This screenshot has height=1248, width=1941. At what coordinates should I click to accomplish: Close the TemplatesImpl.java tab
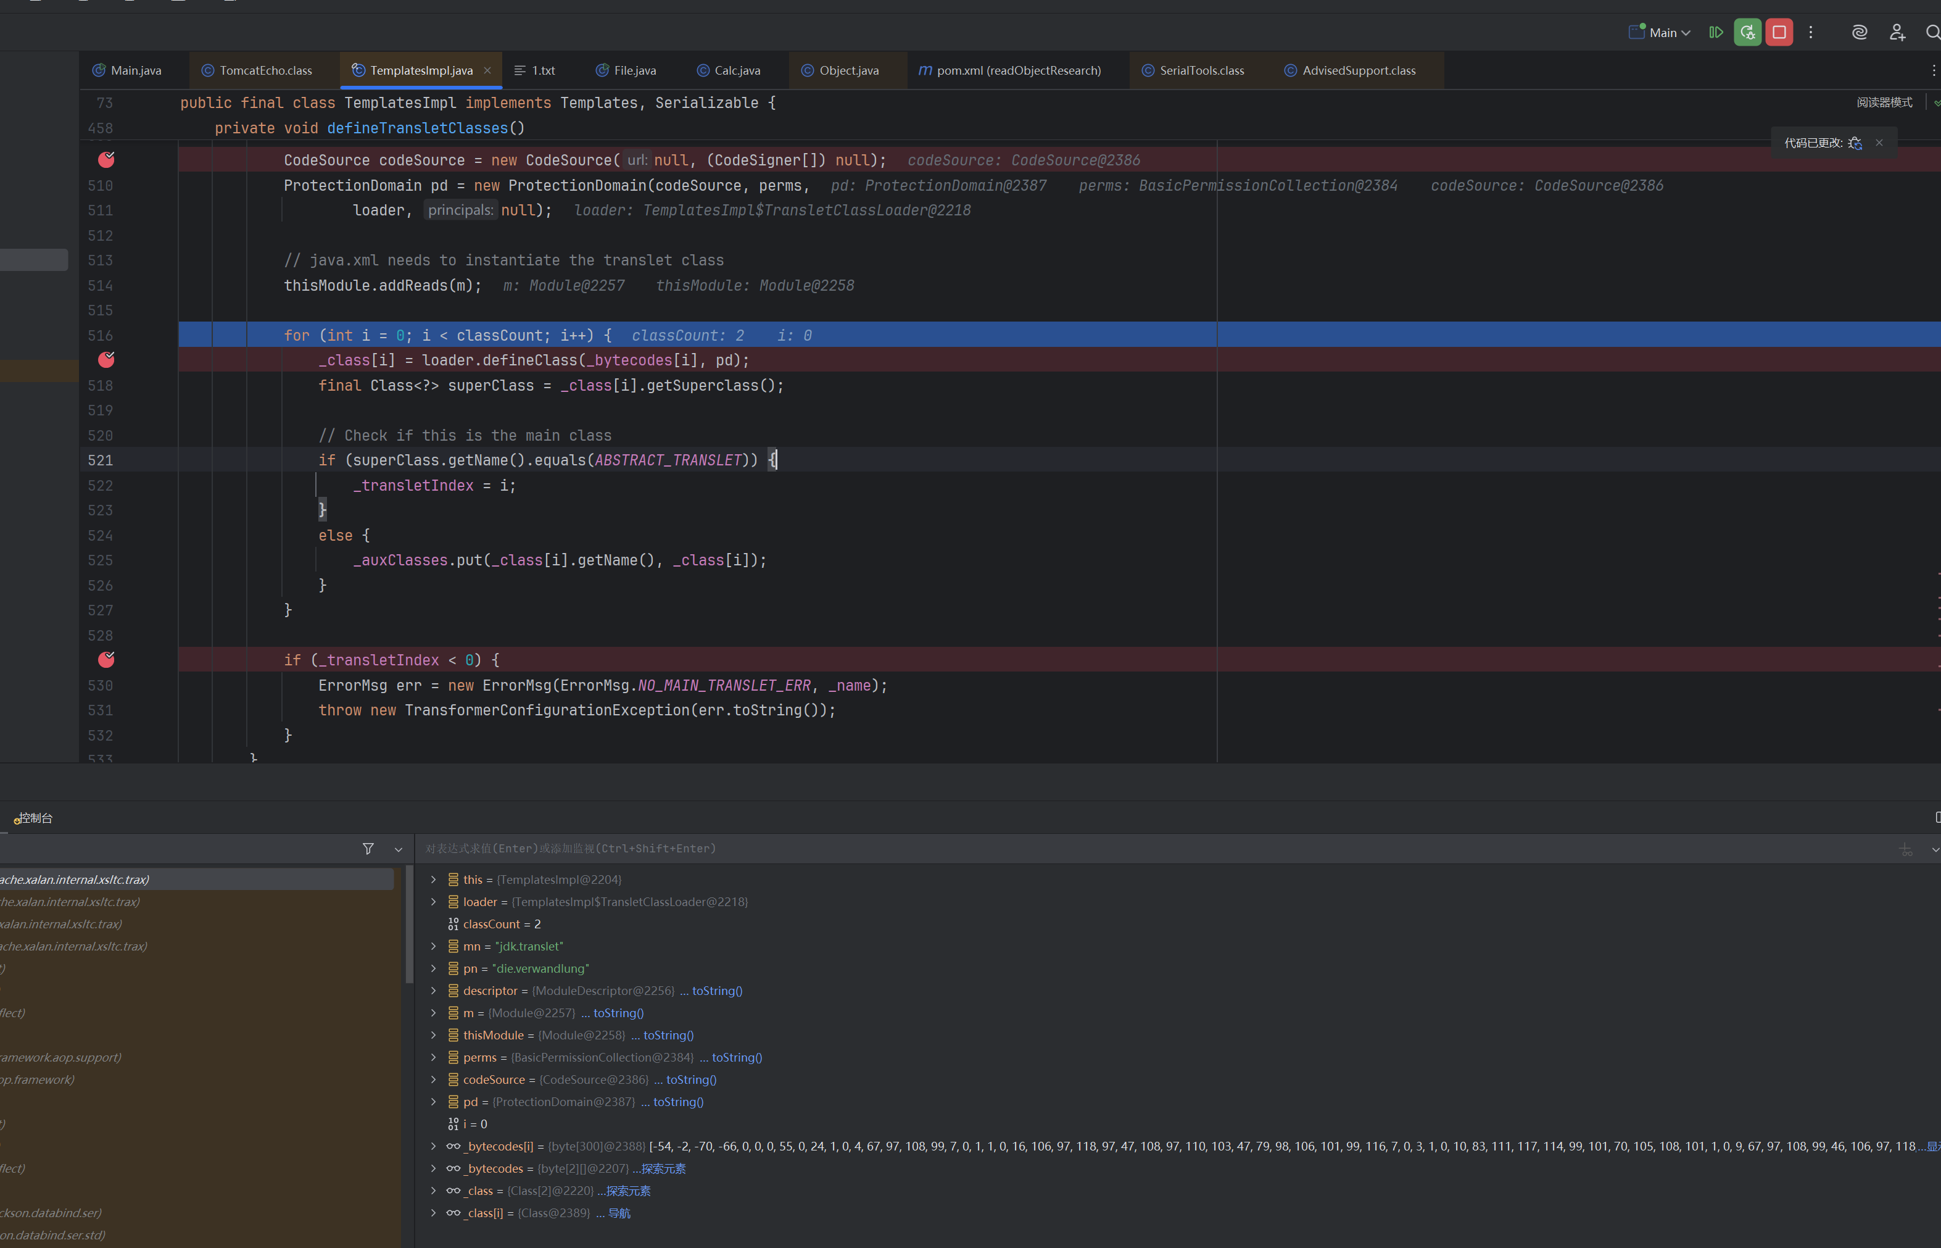click(487, 70)
